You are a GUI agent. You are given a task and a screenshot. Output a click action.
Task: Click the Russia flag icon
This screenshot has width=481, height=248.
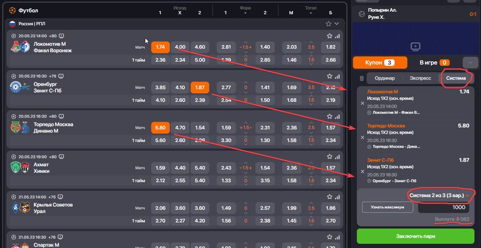pos(12,24)
